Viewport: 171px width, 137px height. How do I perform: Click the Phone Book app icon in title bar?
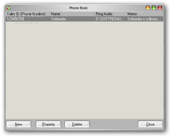pyautogui.click(x=9, y=8)
